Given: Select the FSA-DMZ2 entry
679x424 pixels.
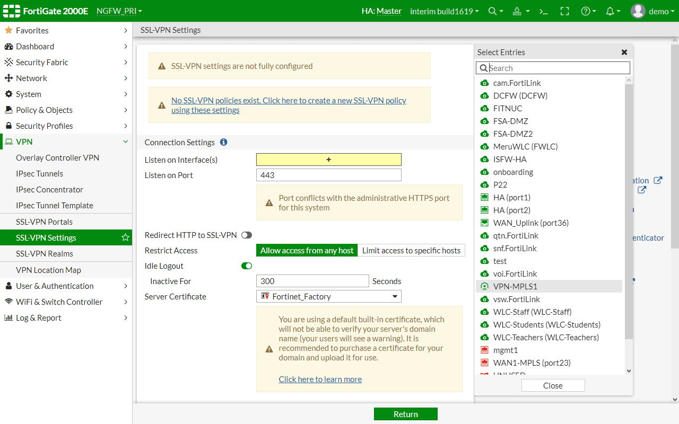Looking at the screenshot, I should click(549, 134).
